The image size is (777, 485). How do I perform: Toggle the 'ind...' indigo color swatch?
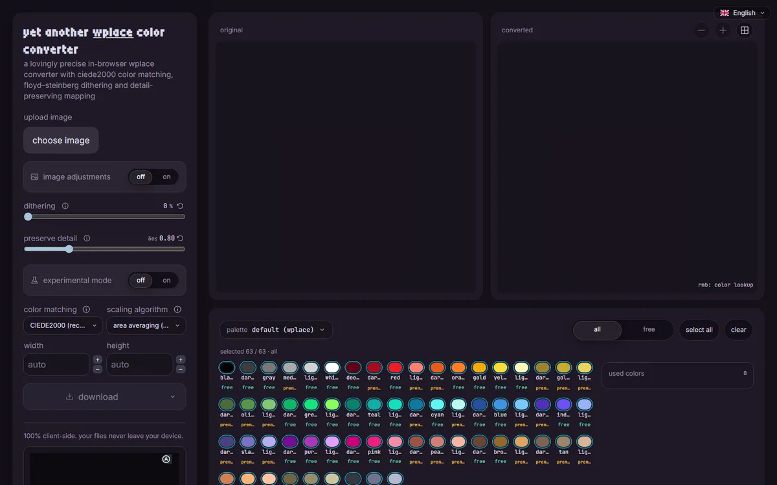(563, 404)
